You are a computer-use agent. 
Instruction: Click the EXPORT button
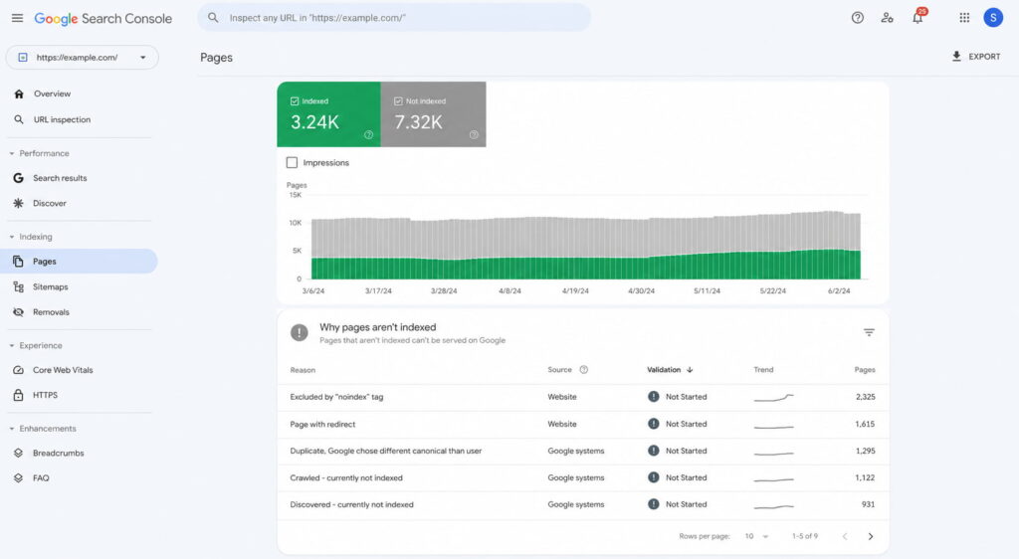point(976,57)
